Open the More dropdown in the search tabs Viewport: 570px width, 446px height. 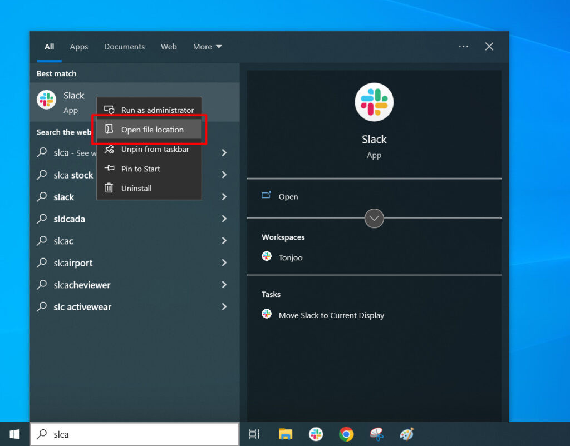(x=207, y=47)
